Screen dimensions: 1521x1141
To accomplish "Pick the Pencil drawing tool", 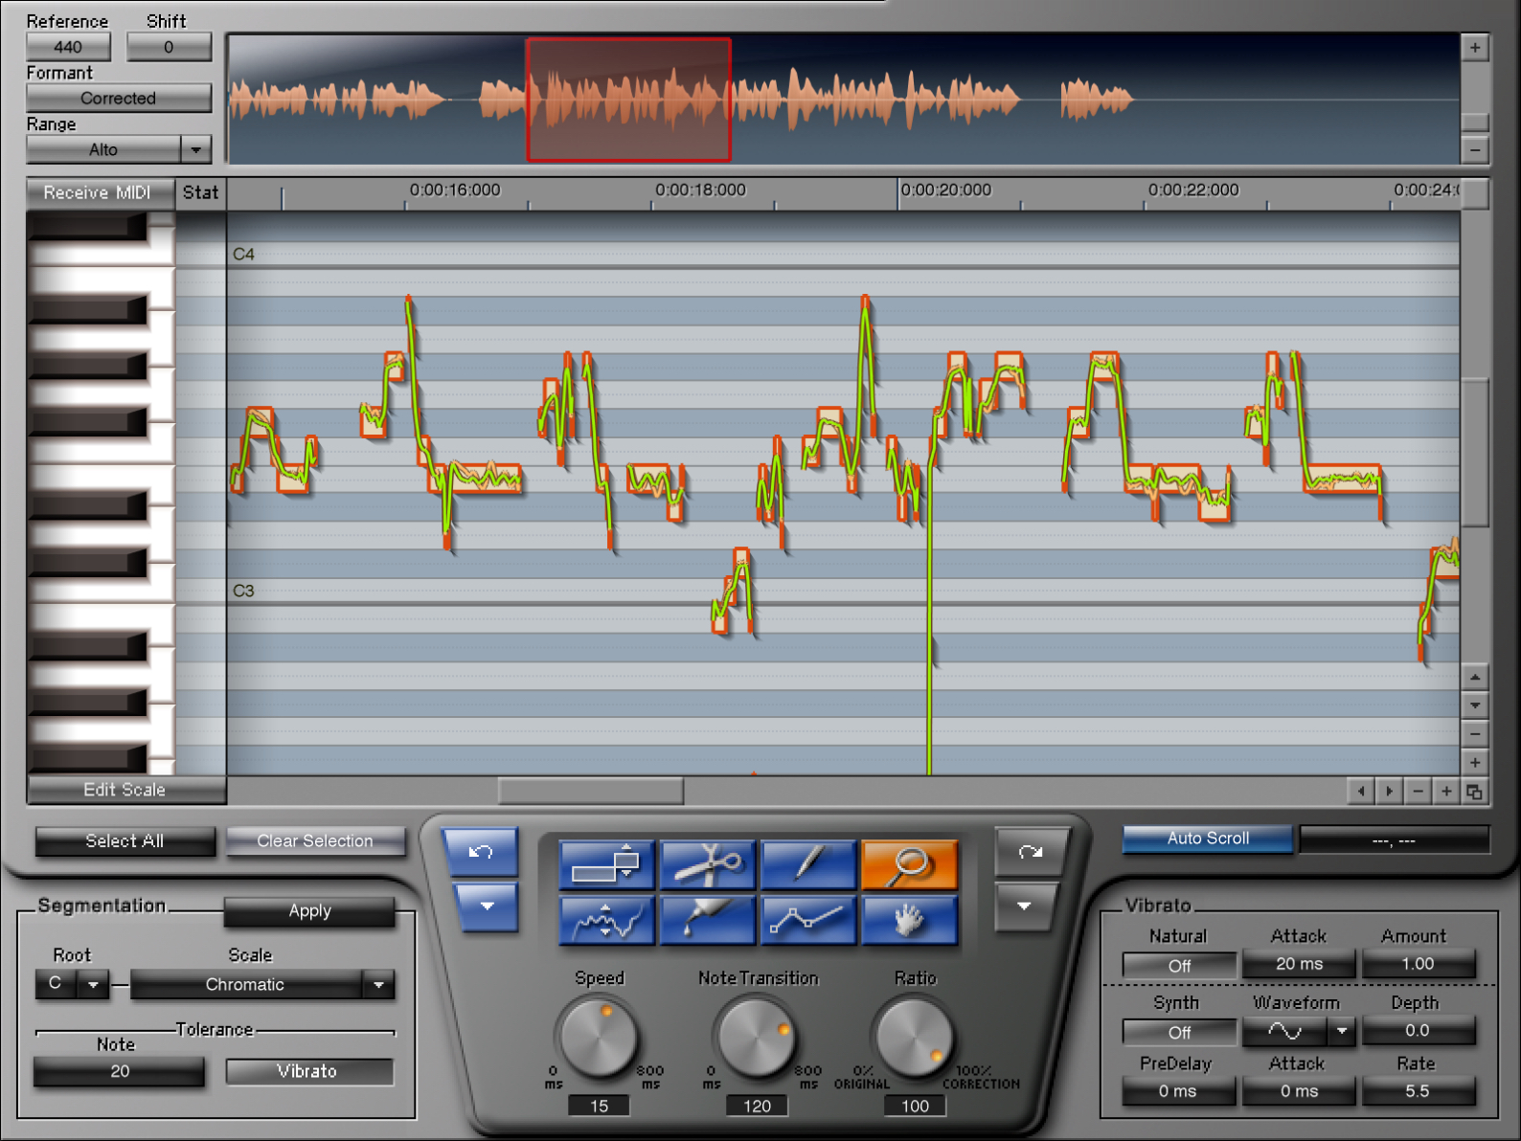I will point(807,864).
